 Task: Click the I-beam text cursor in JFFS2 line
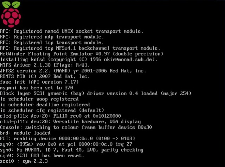76,72
